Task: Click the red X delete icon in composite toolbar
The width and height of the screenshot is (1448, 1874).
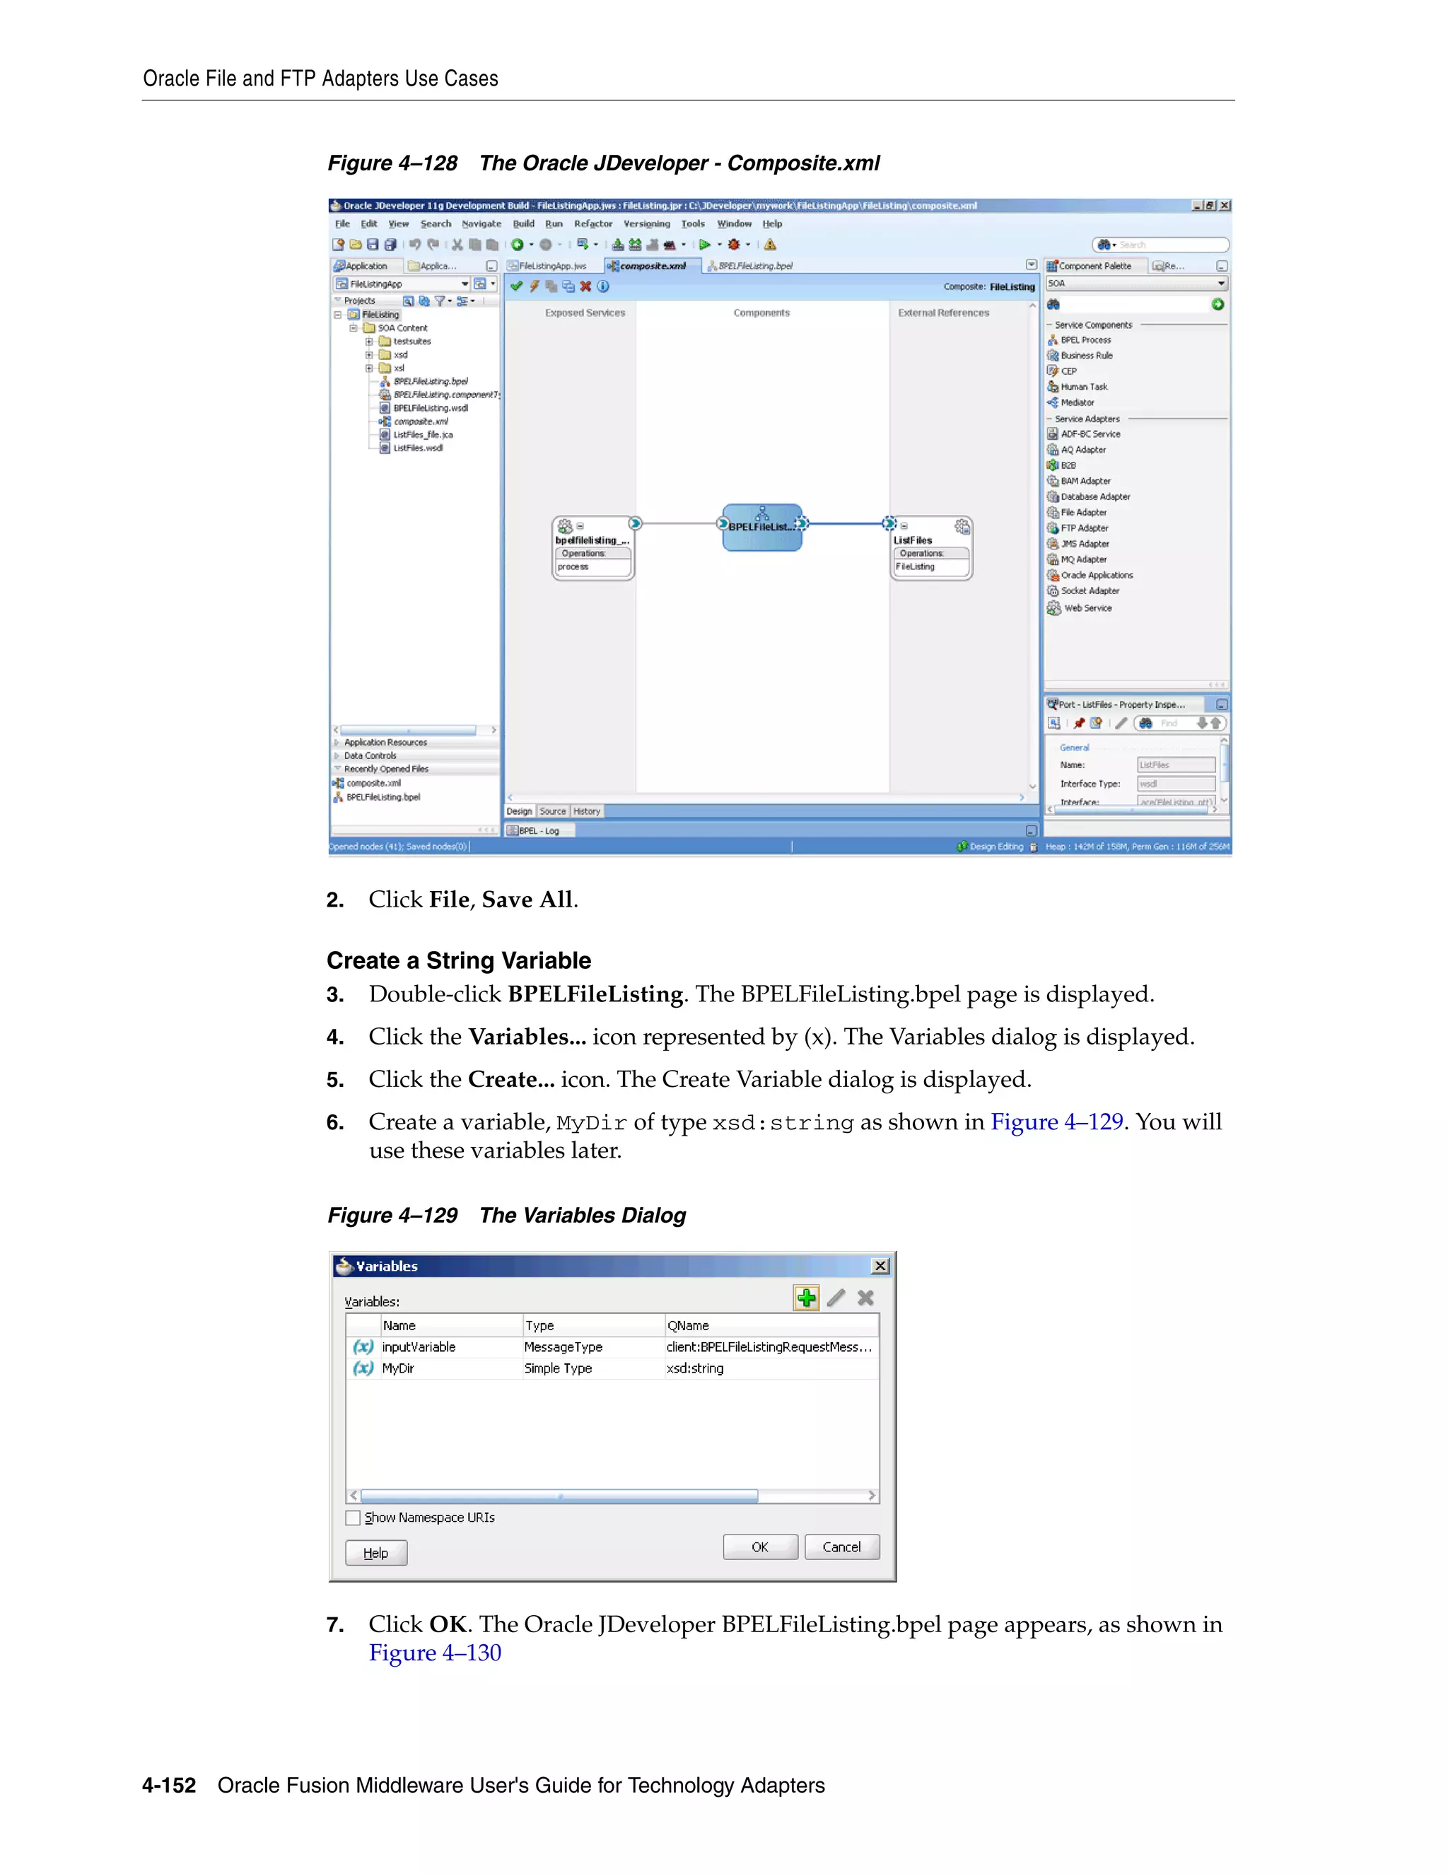Action: point(586,286)
